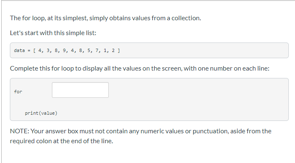Click the number 9 in the data list
295x163 pixels.
[x=64, y=50]
